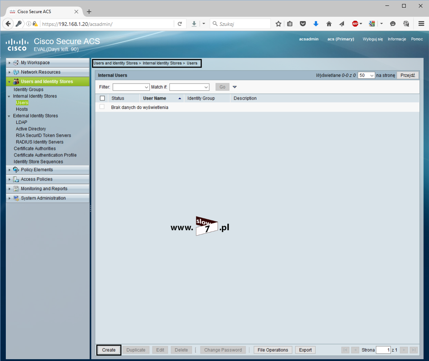
Task: Open the bookmarks list icon
Action: click(290, 24)
